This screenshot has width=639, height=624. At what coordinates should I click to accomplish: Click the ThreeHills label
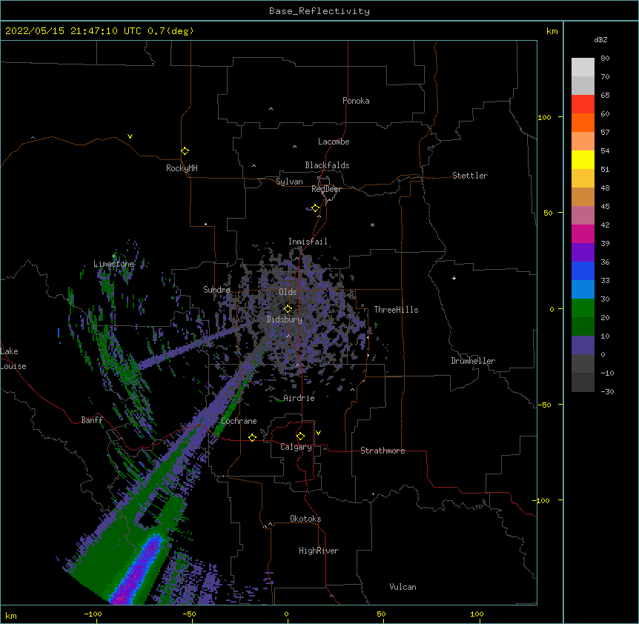396,310
